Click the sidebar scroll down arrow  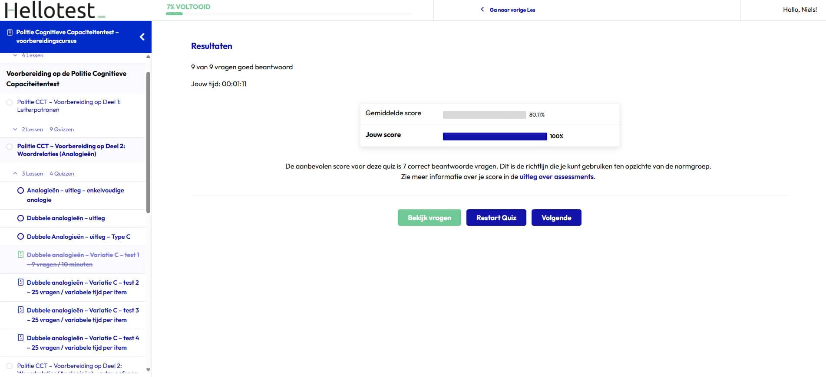click(148, 370)
